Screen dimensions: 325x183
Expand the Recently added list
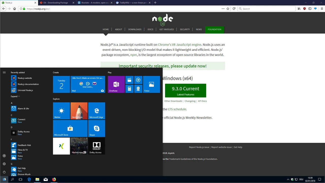[15, 96]
